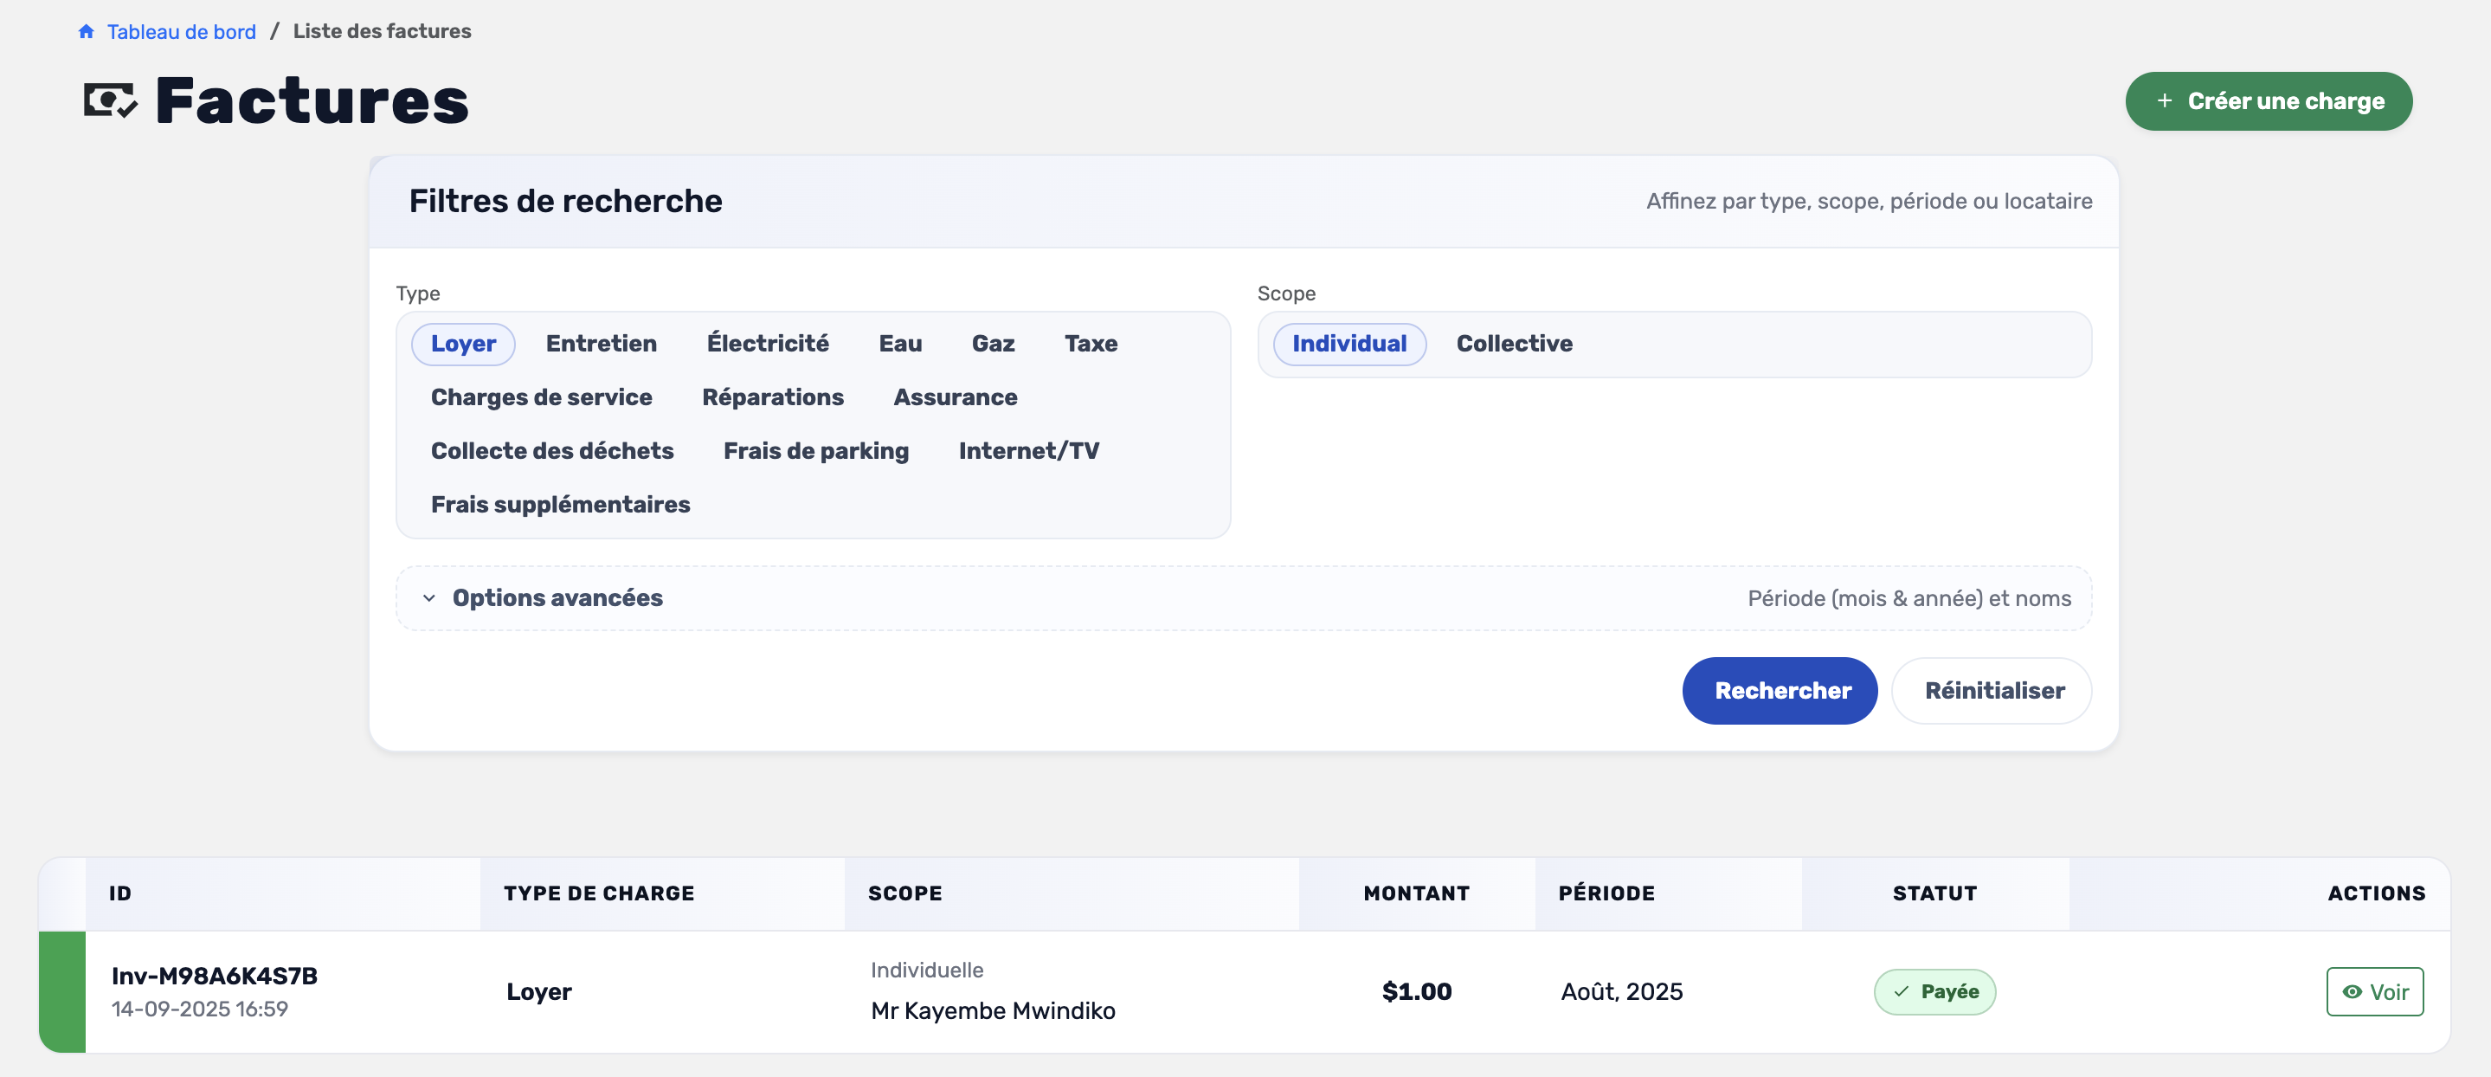Click invoice ID Inv-M98A6K4S7B

click(214, 976)
